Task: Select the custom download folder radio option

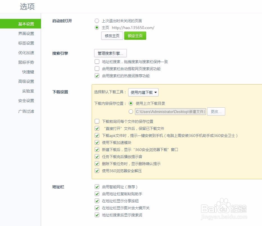Action: [131, 111]
